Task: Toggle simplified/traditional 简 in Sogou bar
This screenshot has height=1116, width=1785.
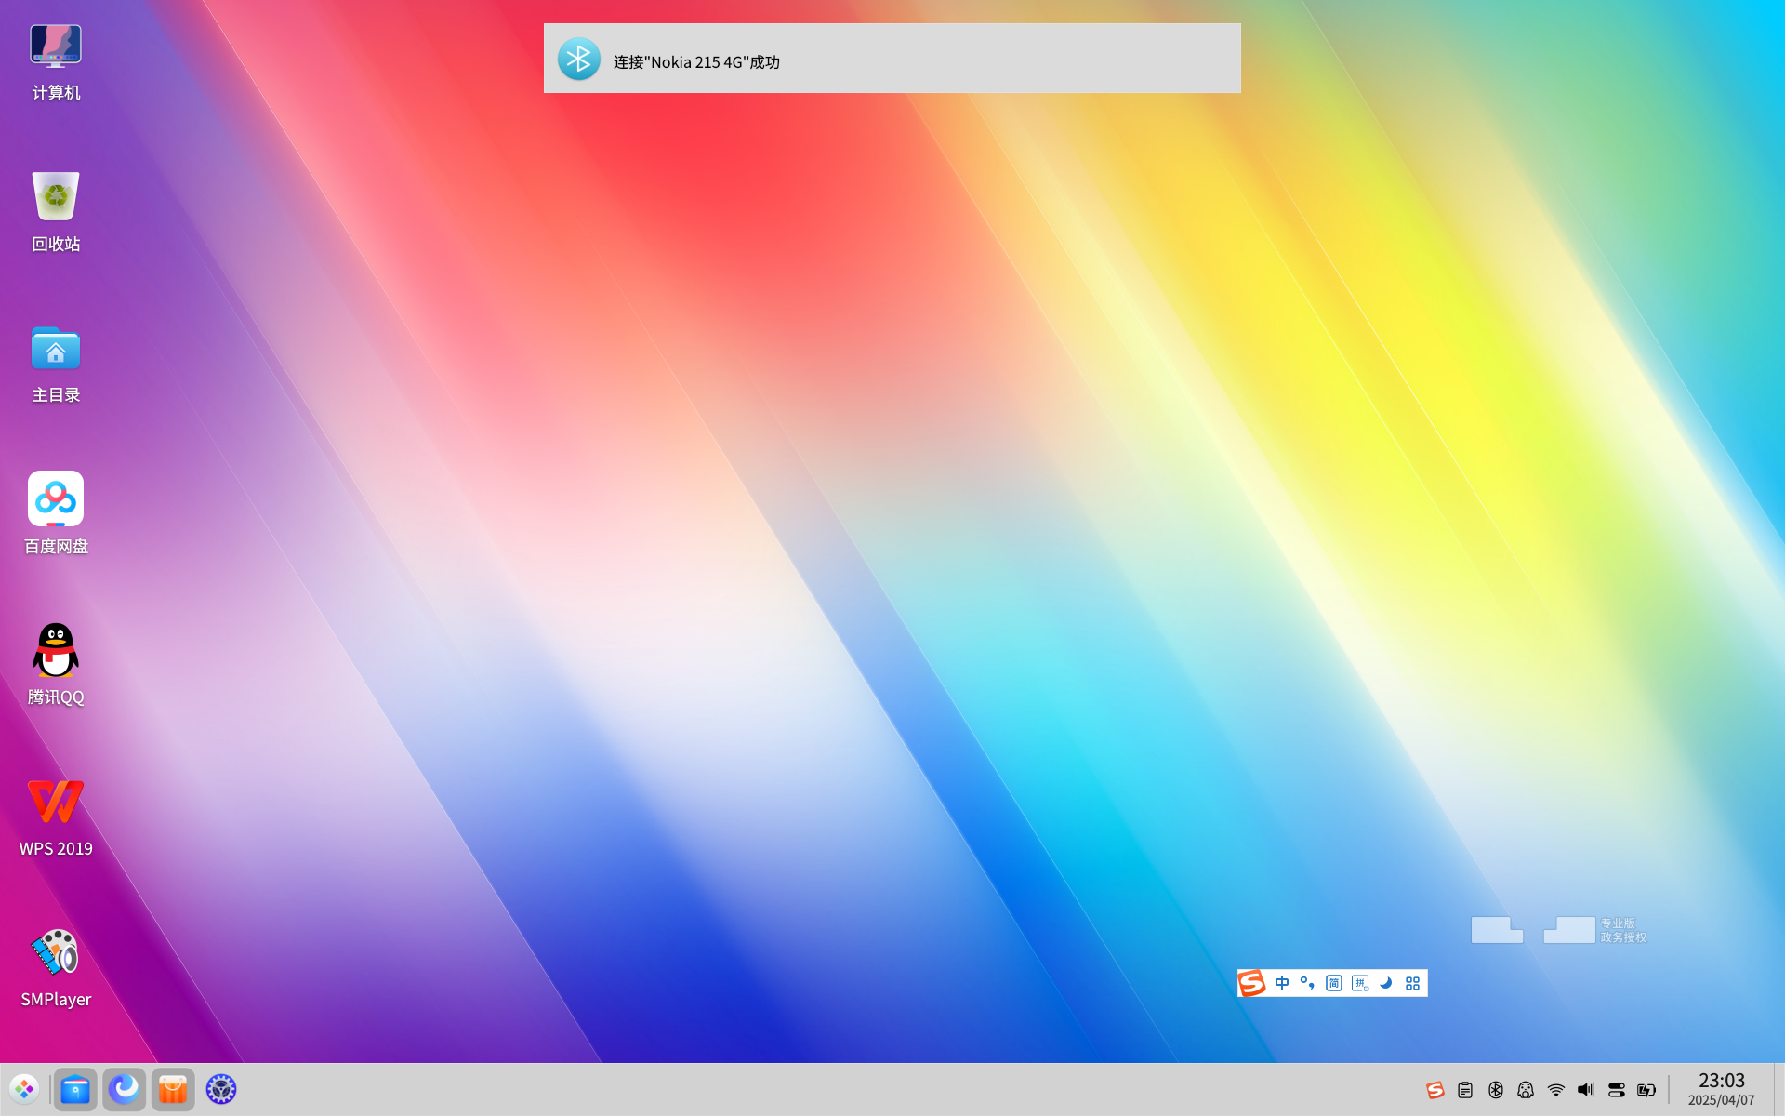Action: point(1334,983)
